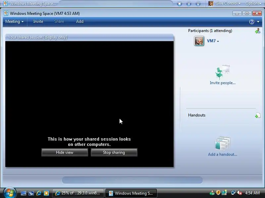
Task: Click the cat avatar beside Give Control
Action: pos(211,4)
